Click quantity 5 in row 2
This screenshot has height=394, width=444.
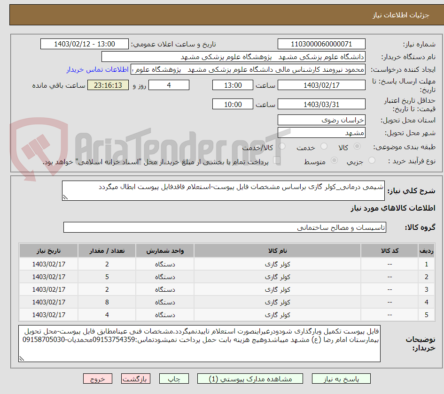point(107,277)
